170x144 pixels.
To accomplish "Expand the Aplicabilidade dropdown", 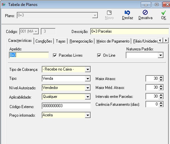I will coord(88,97).
